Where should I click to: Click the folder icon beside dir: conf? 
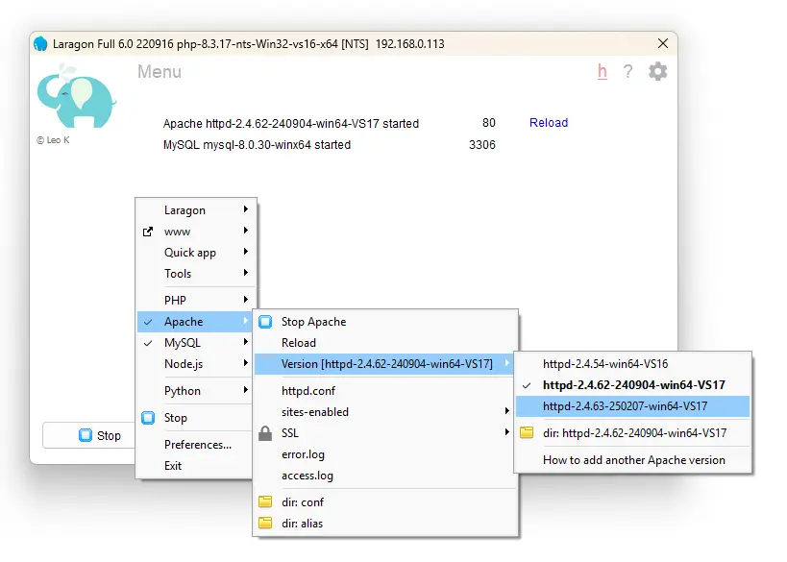coord(265,501)
